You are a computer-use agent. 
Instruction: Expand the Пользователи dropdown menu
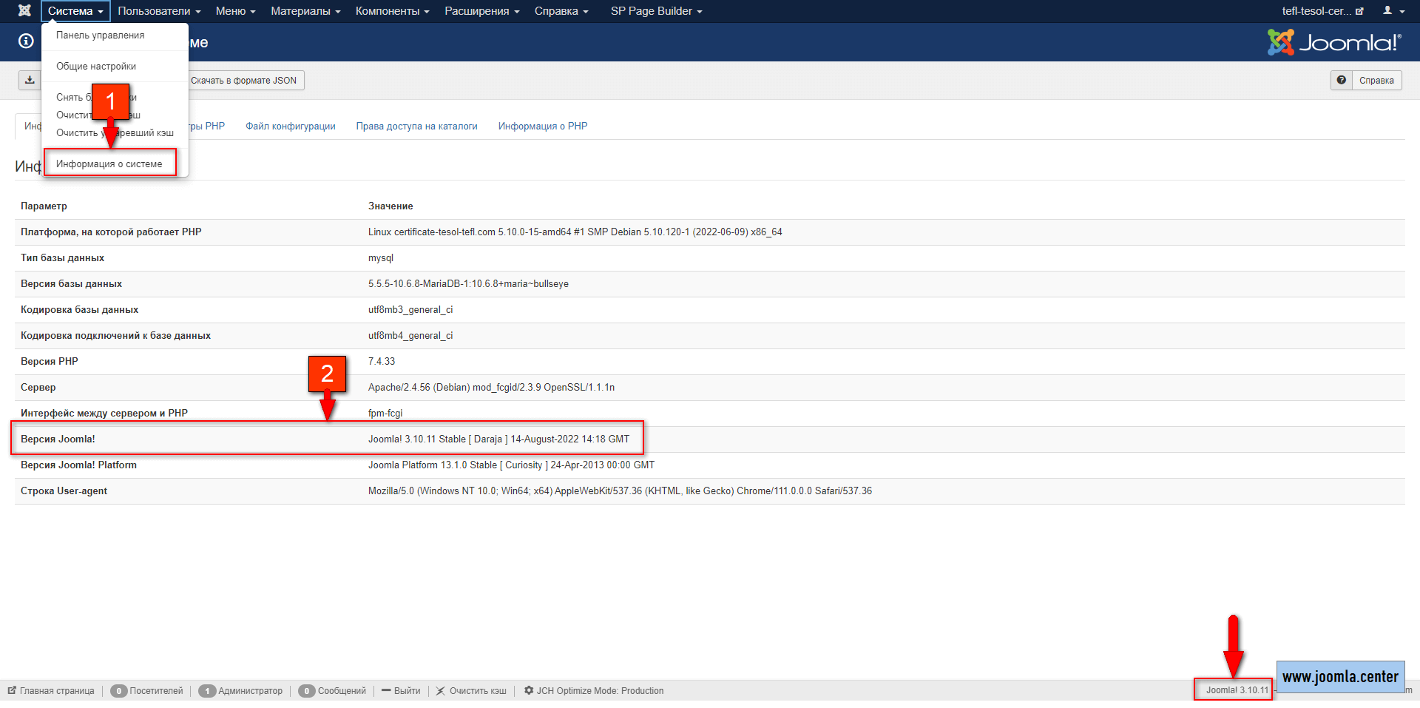point(159,11)
